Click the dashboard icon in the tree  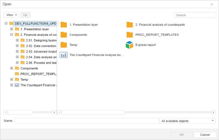pos(17,85)
